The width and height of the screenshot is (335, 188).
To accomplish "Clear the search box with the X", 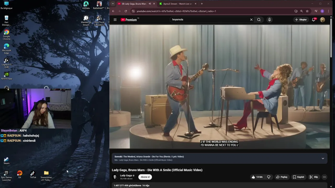I will tap(251, 20).
